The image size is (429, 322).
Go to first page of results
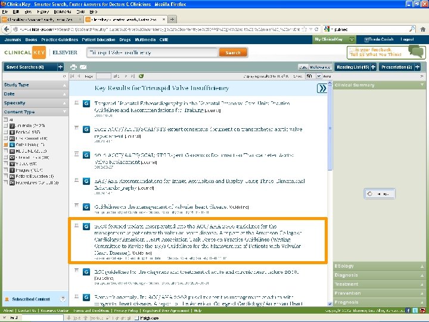point(73,76)
